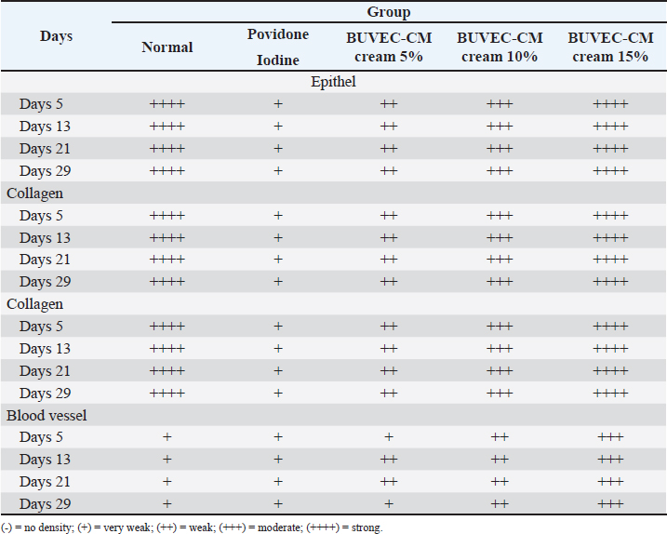The width and height of the screenshot is (667, 534).
Task: Click the first Collagen section label
Action: pos(34,194)
